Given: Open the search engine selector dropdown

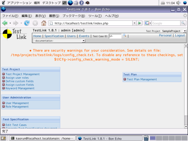Looking at the screenshot, I should (x=148, y=23).
